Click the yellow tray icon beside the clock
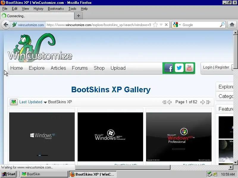This screenshot has width=238, height=178. (215, 174)
